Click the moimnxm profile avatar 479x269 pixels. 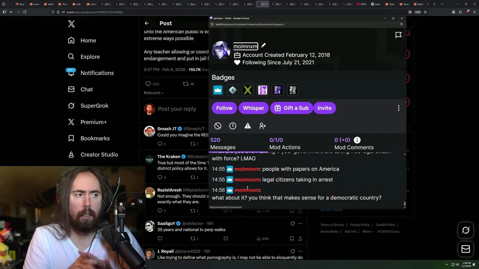221,50
